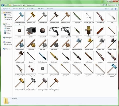The width and height of the screenshot is (119, 106).
Task: Select the dynamite image file
Action: point(100,32)
